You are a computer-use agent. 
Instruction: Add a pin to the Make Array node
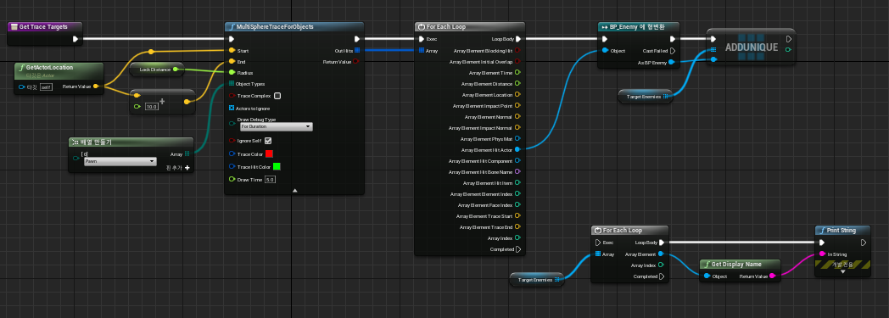coord(187,168)
